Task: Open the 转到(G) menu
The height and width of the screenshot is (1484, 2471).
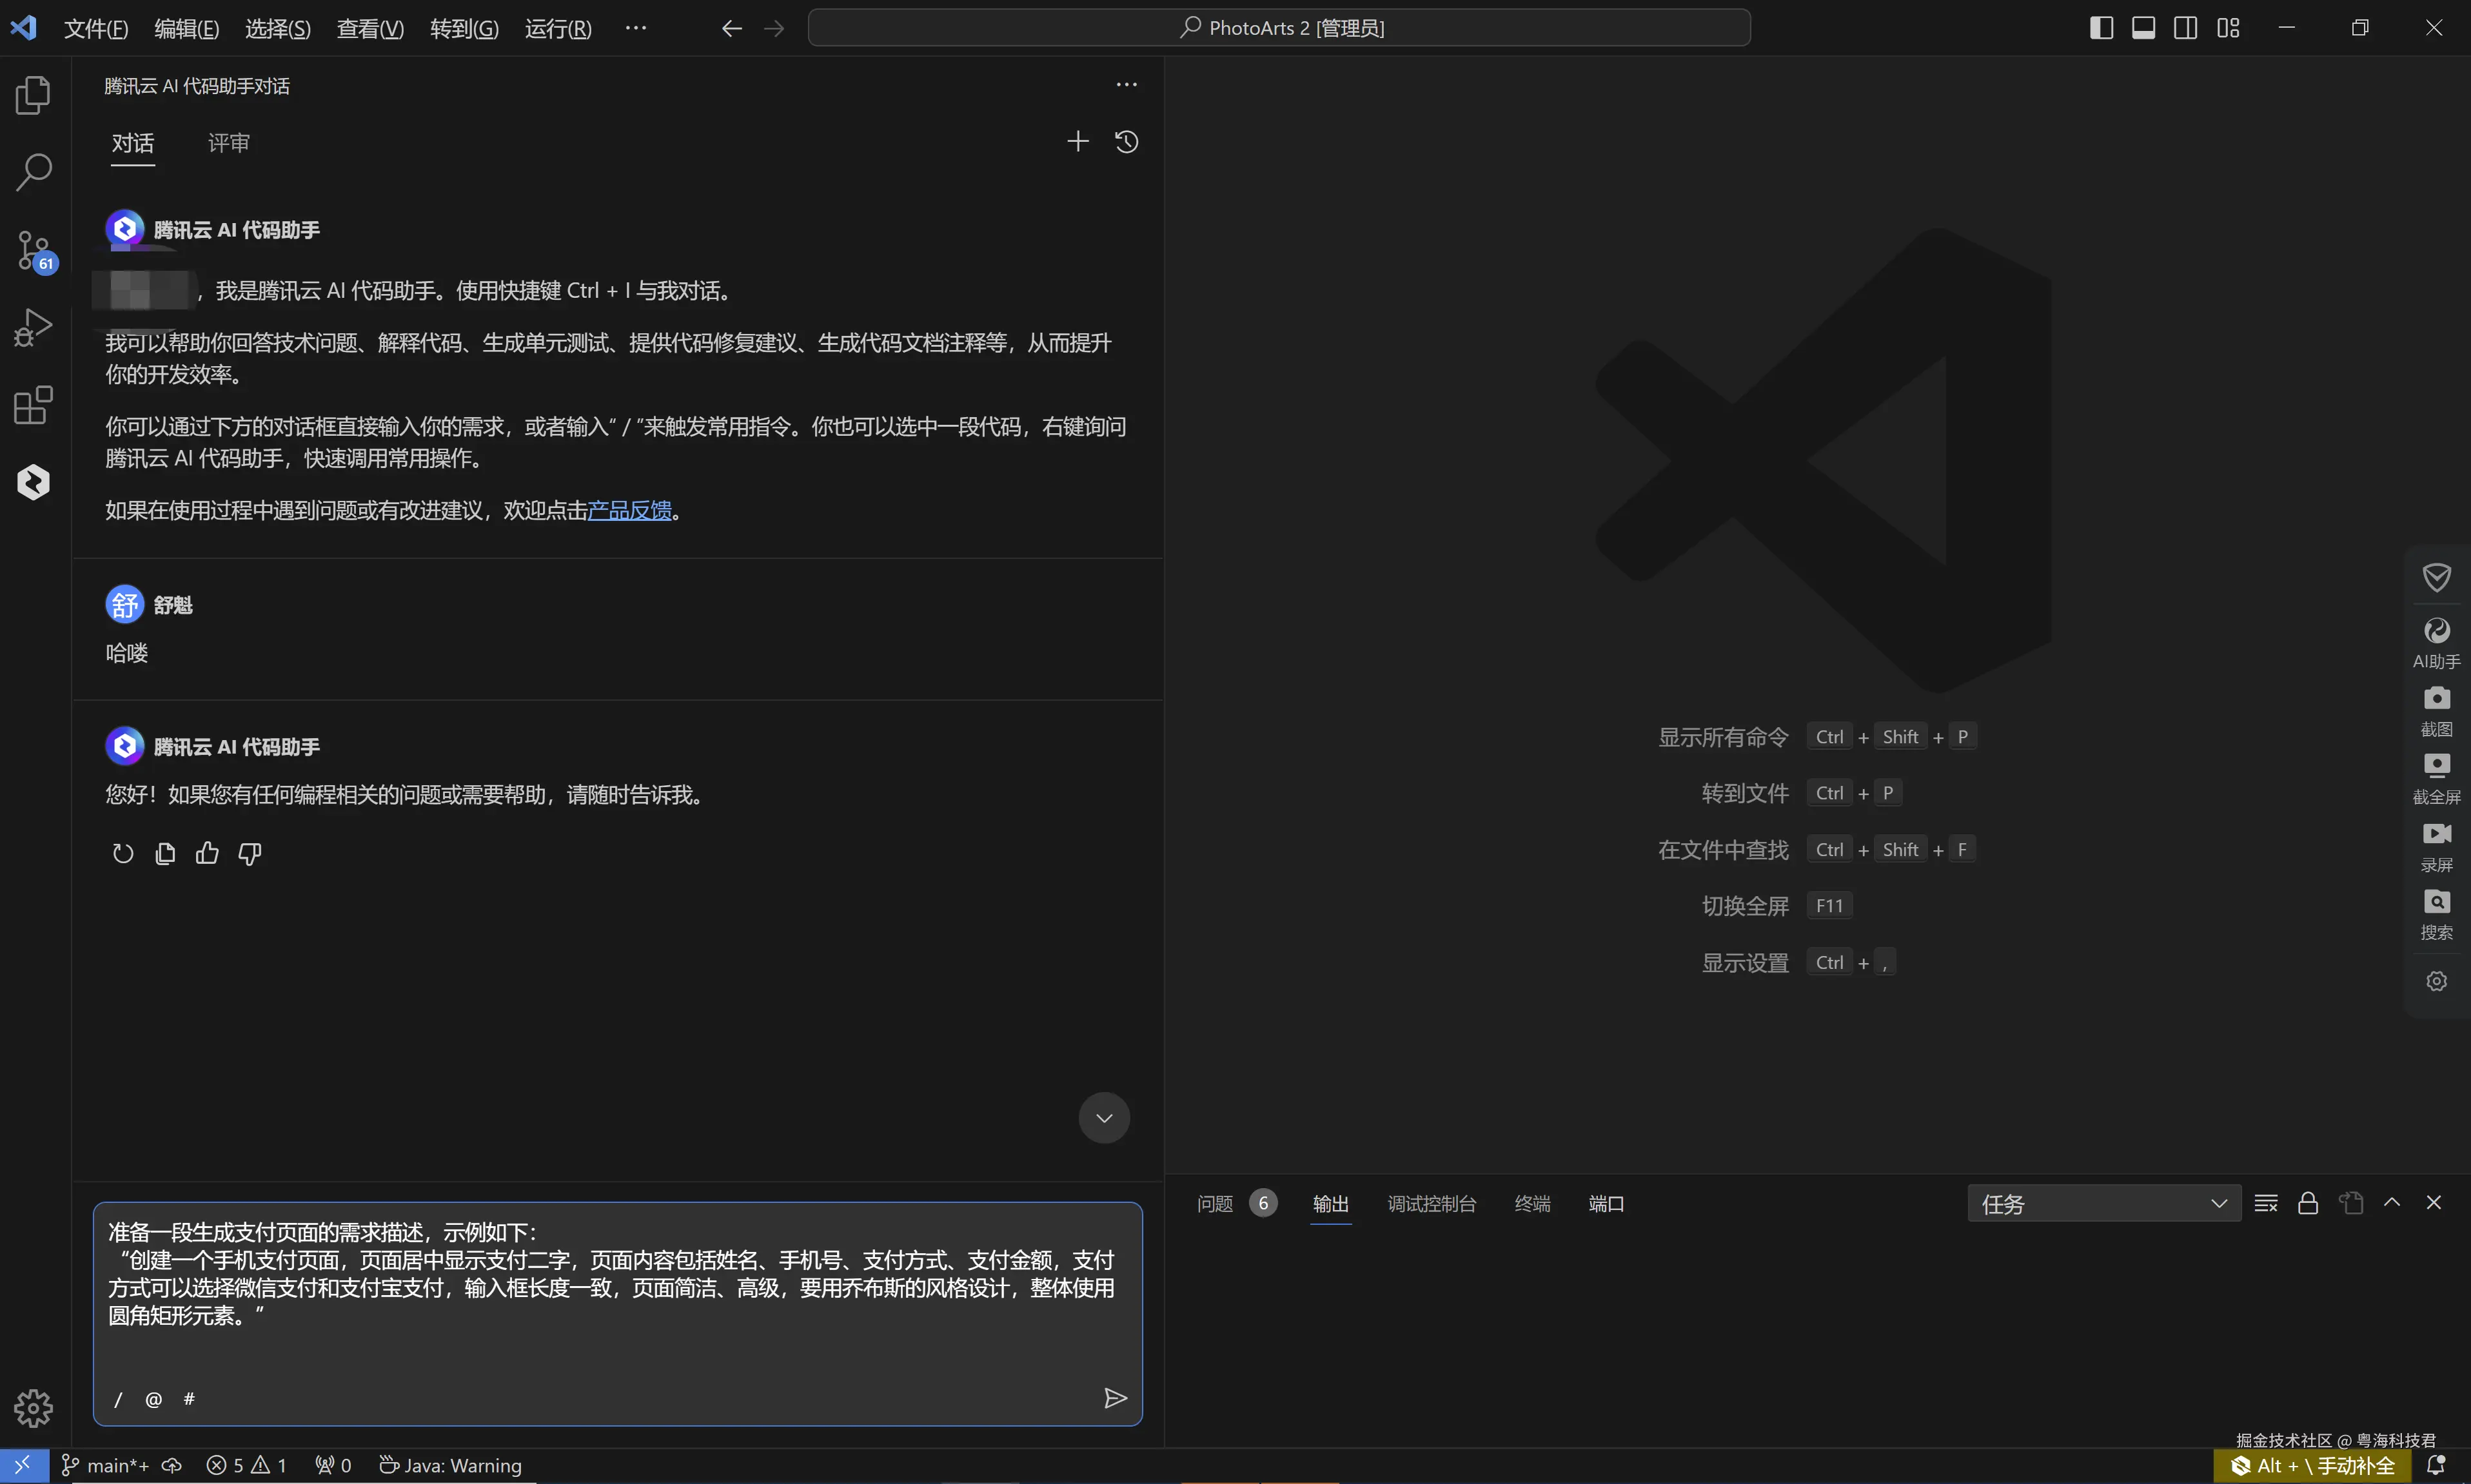Action: (464, 28)
